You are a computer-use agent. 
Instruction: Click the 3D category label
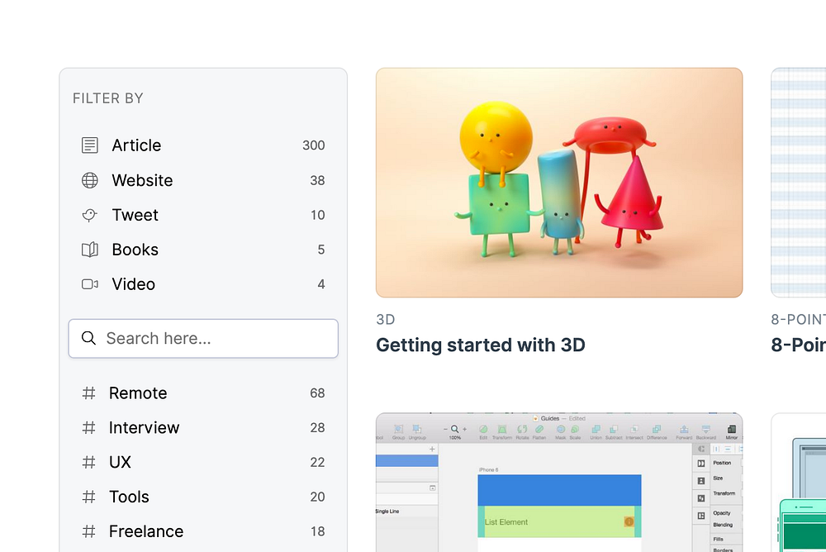point(386,320)
